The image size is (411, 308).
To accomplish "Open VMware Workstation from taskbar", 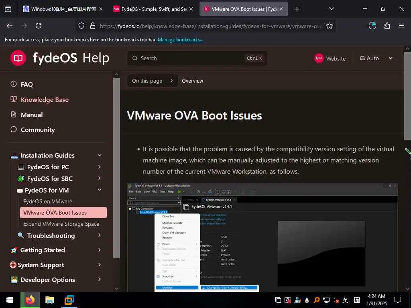I will (69, 300).
